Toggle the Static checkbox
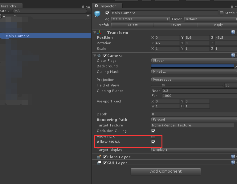 (221, 13)
